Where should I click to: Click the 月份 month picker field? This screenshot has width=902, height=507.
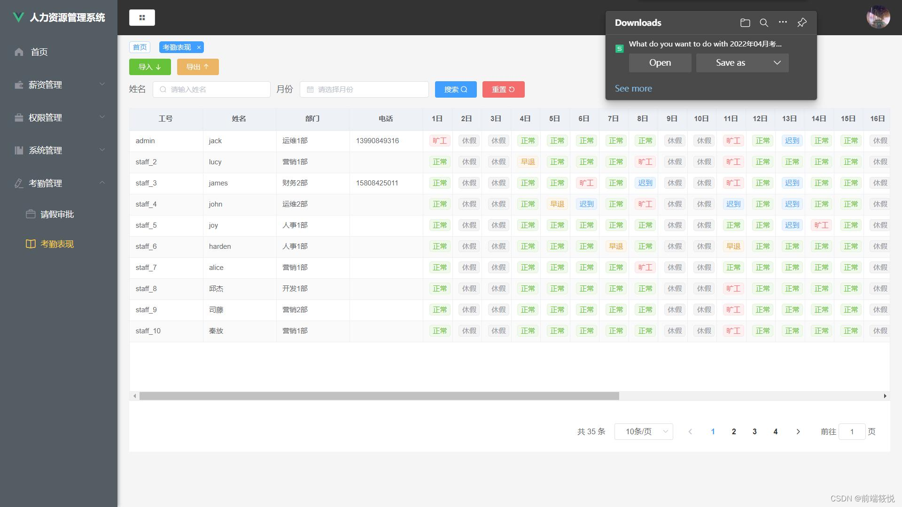pos(364,89)
